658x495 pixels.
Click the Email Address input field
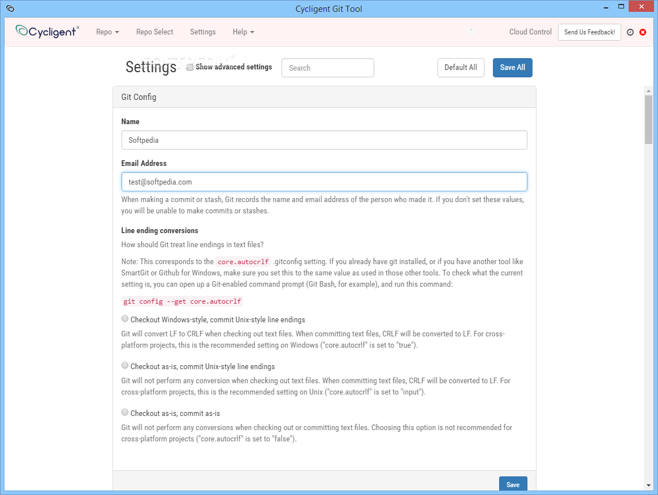[x=324, y=182]
